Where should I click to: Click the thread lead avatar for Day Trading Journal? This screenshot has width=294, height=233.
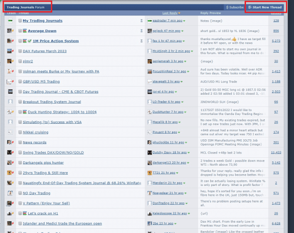(10, 91)
